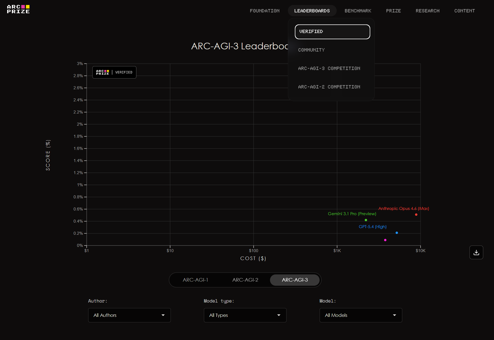Click the ARC Prize Verified badge on chart
Image resolution: width=494 pixels, height=340 pixels.
click(114, 72)
